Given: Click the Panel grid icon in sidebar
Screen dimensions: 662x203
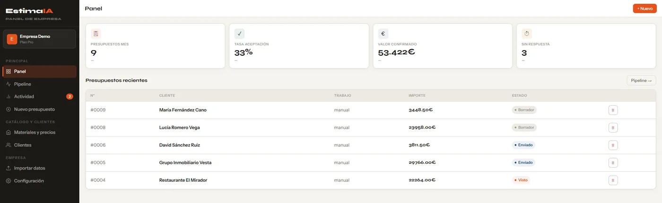Looking at the screenshot, I should (9, 71).
